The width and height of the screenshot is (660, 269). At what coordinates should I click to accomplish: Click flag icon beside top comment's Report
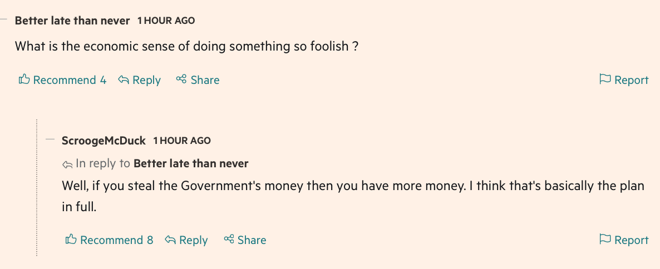point(605,79)
